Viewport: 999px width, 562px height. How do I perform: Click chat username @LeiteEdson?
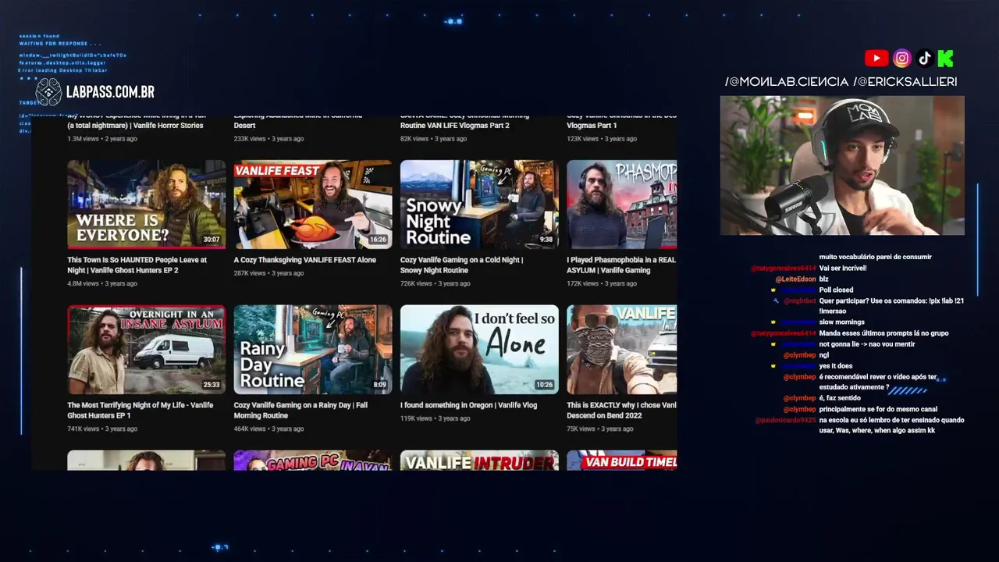coord(795,279)
